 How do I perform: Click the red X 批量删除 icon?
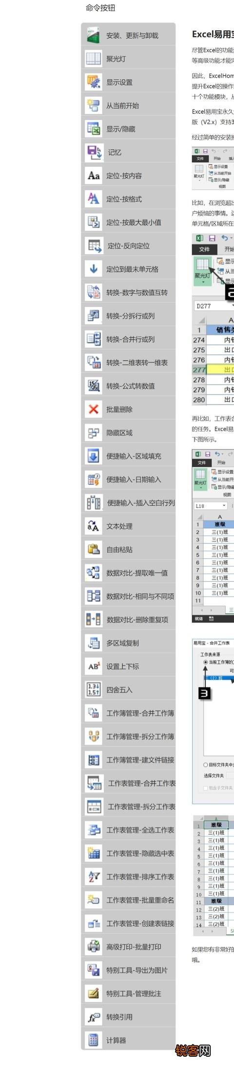click(93, 409)
